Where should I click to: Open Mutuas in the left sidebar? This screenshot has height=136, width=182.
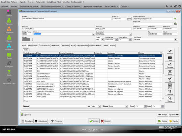tap(9, 55)
